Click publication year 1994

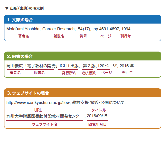coord(126,29)
